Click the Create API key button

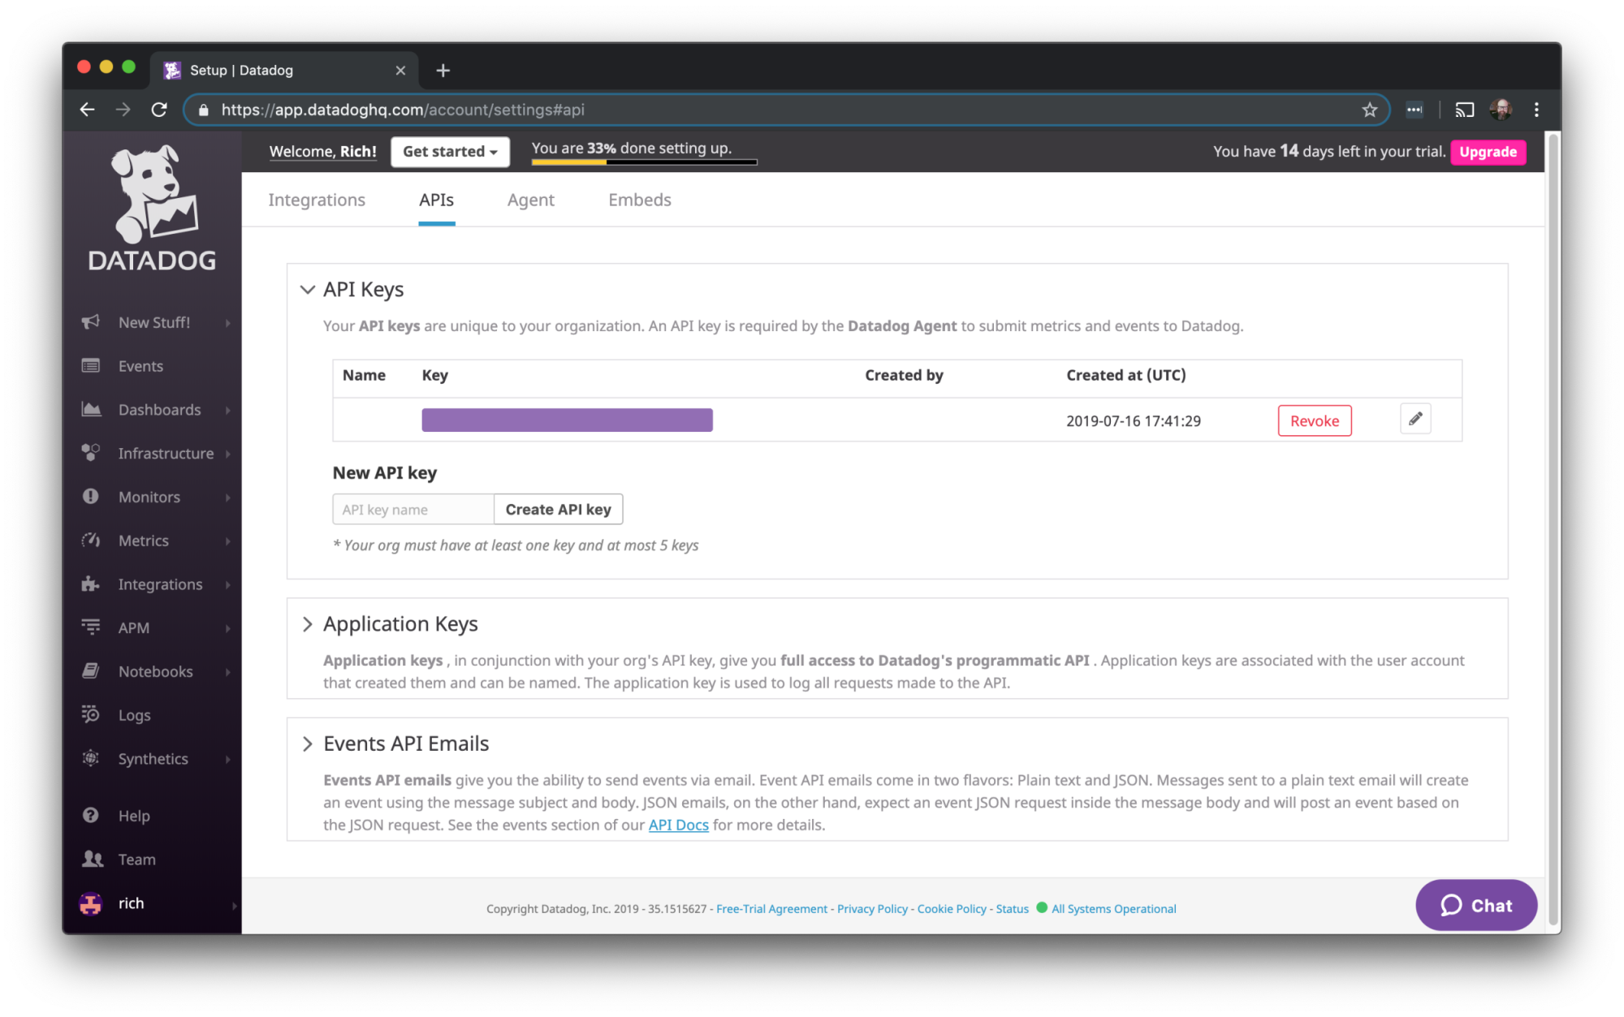[556, 508]
